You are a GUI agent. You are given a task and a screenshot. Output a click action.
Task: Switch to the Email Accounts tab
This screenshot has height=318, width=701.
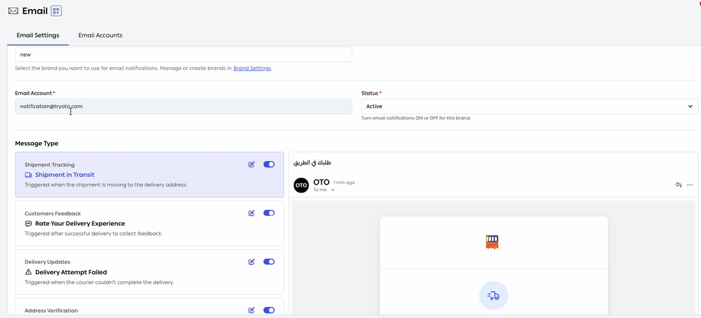[100, 35]
